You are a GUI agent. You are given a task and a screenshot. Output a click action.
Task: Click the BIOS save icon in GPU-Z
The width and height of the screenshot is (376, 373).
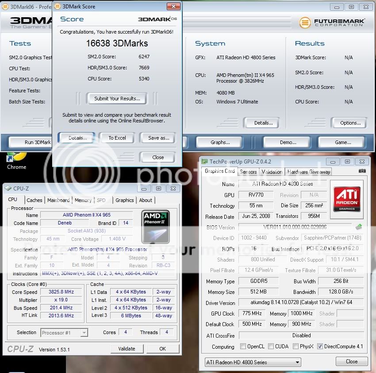(359, 227)
